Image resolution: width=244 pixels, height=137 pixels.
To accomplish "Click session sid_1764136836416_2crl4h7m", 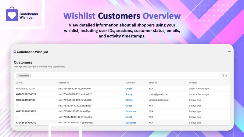I will (75, 89).
